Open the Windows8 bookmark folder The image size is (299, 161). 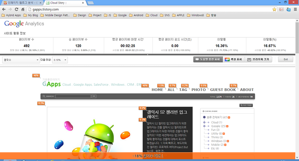[195, 15]
